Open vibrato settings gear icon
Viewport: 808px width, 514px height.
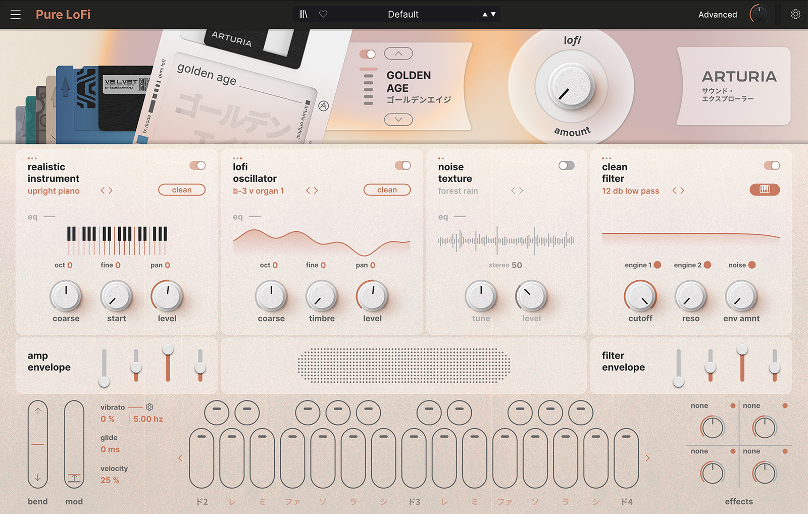pyautogui.click(x=149, y=407)
